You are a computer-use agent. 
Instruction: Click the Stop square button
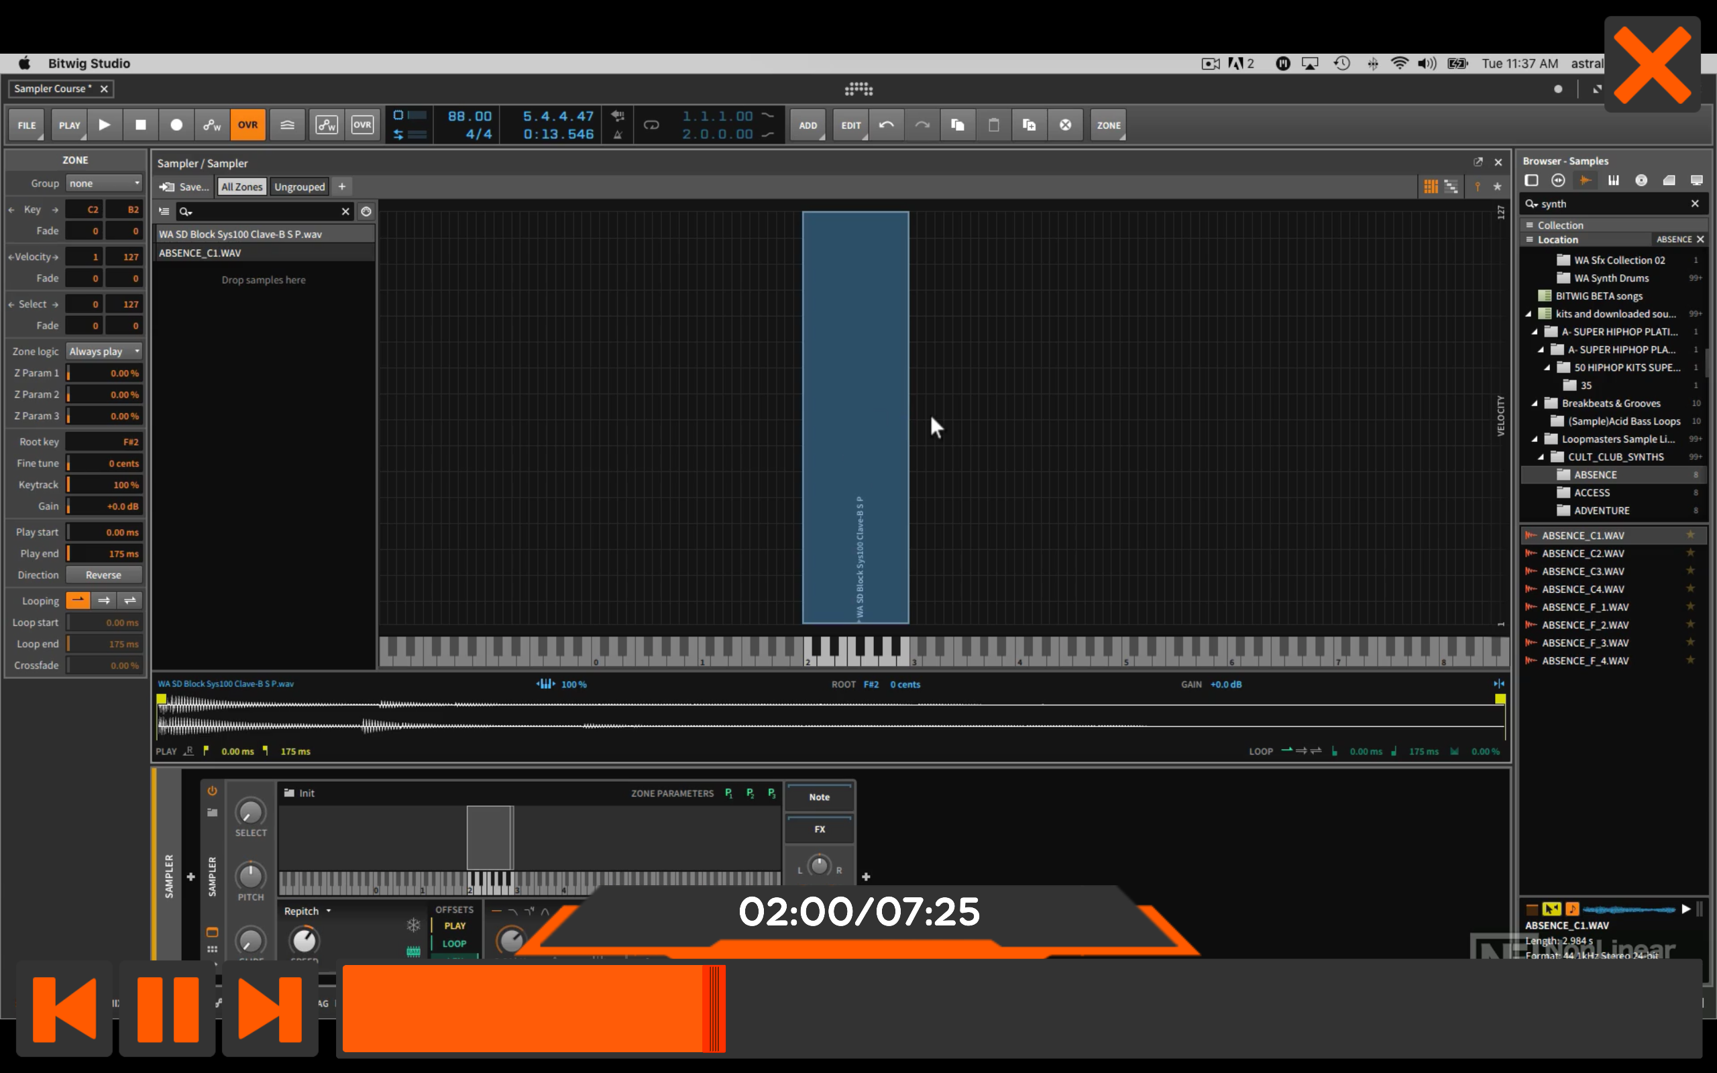[x=140, y=125]
